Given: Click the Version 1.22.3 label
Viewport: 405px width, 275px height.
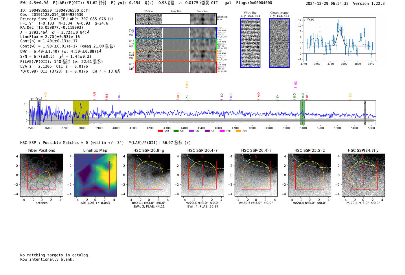Looking at the screenshot, I should coord(369,3).
